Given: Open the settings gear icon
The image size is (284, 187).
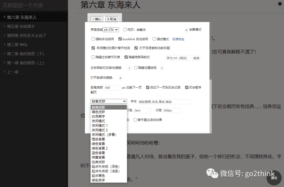Looking at the screenshot, I should click(x=280, y=4).
